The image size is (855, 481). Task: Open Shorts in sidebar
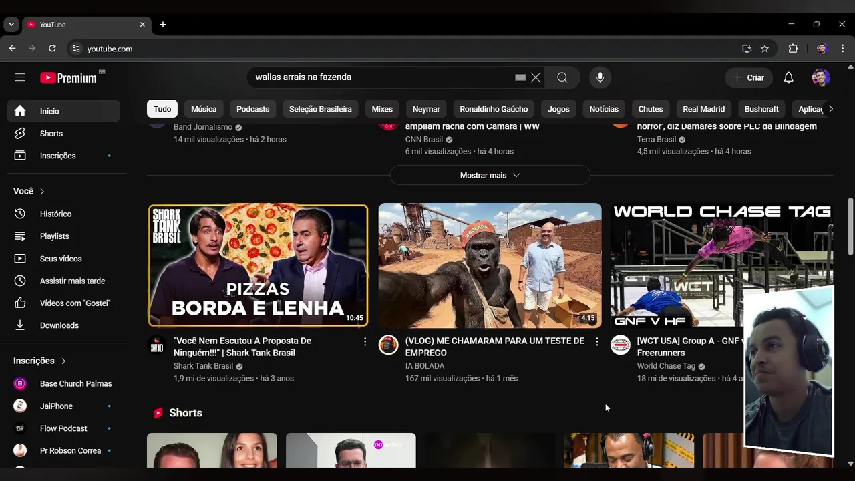[x=63, y=134]
